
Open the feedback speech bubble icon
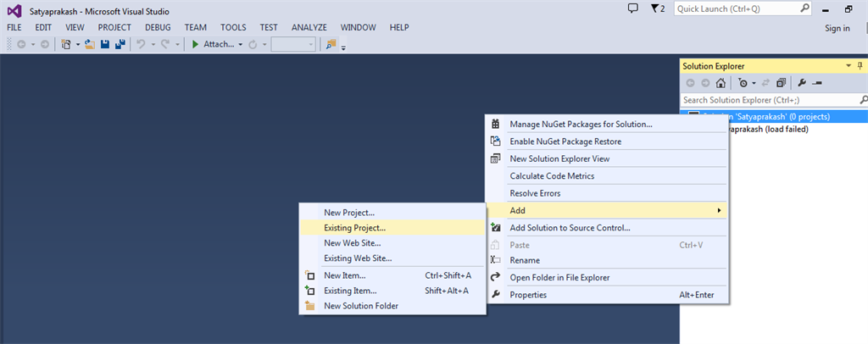click(x=632, y=8)
